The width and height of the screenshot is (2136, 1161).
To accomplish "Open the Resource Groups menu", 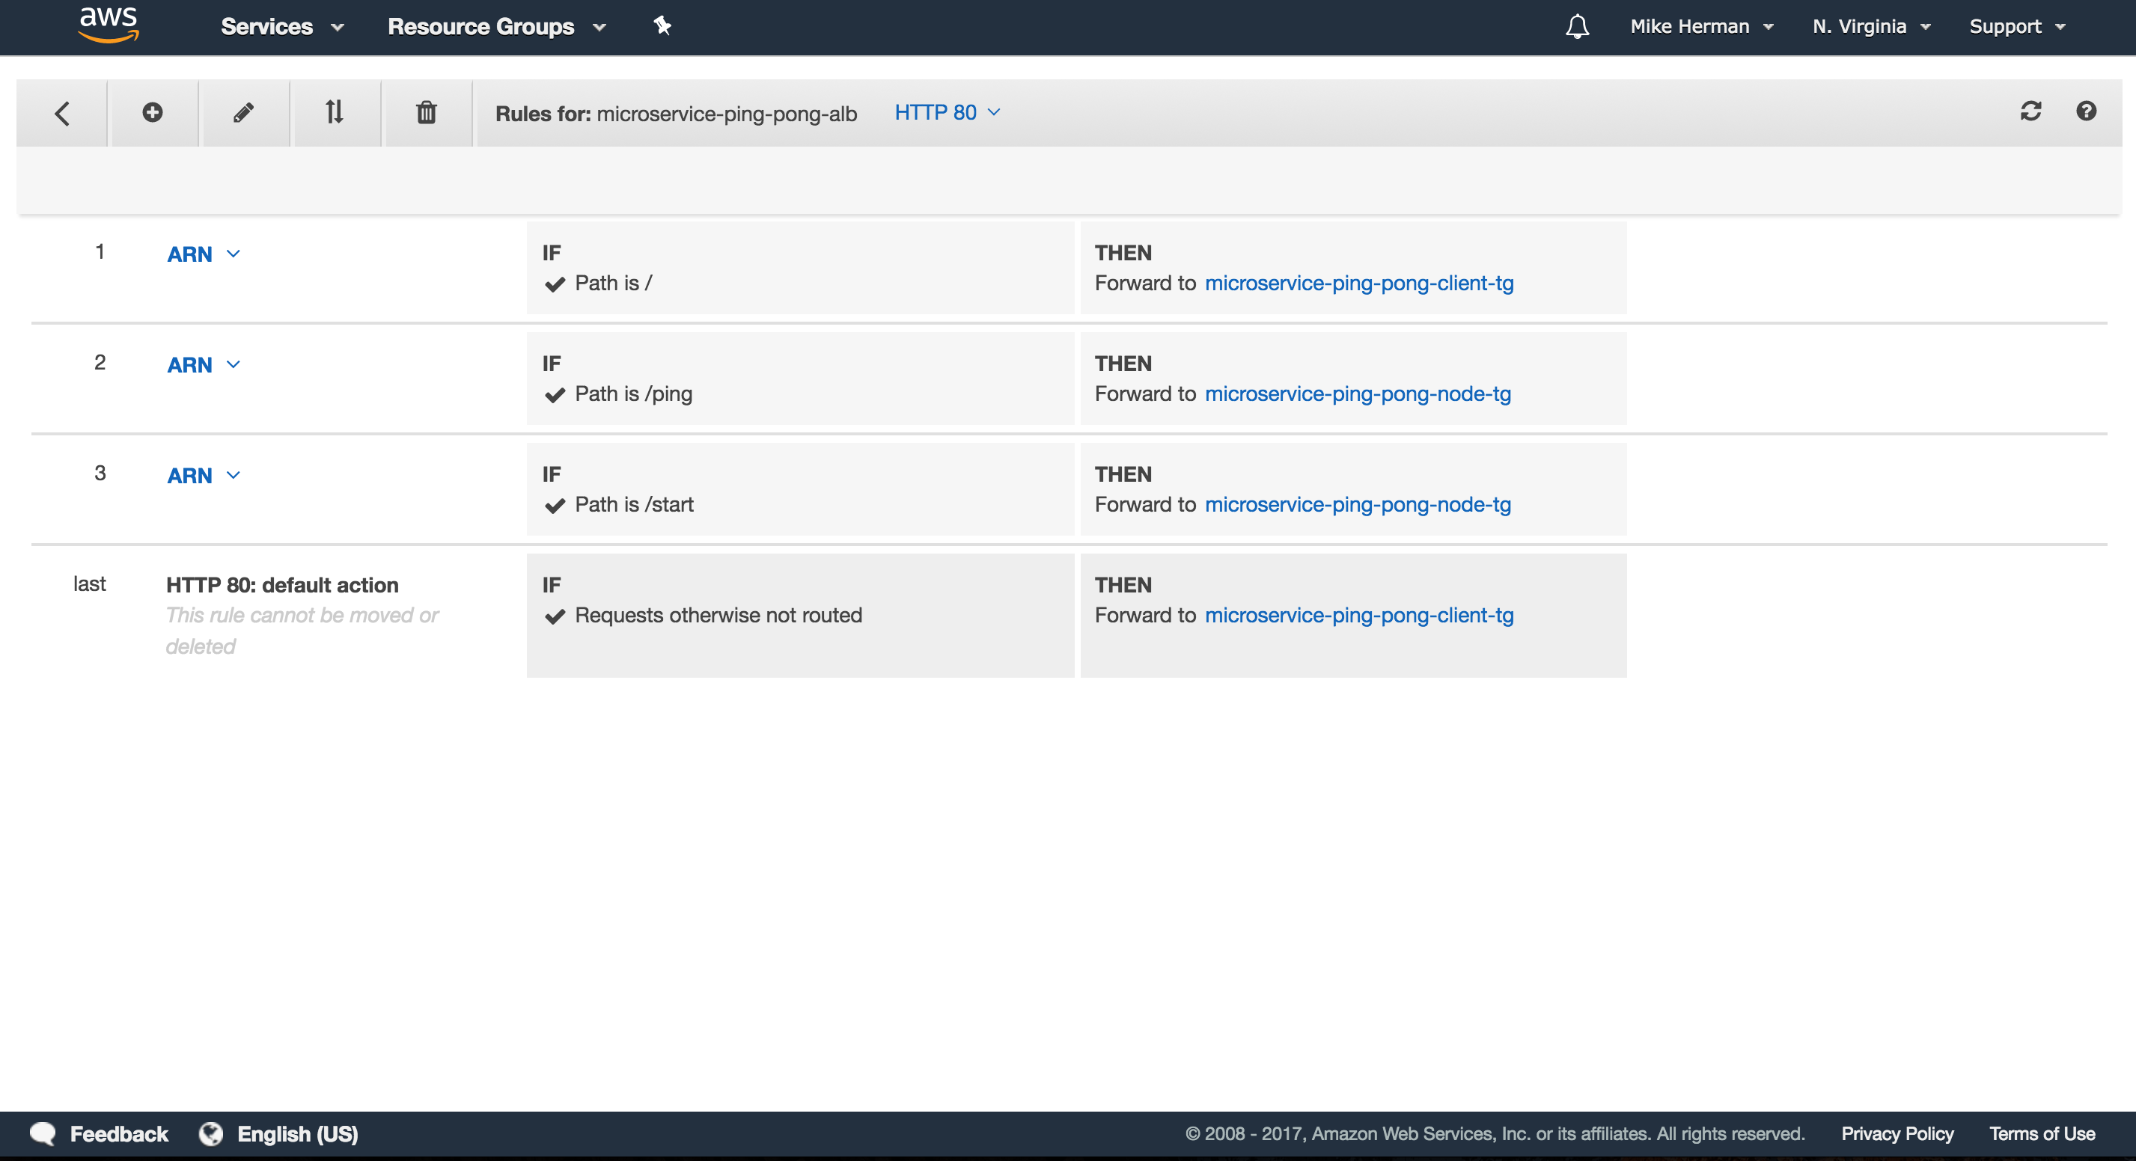I will 497,26.
